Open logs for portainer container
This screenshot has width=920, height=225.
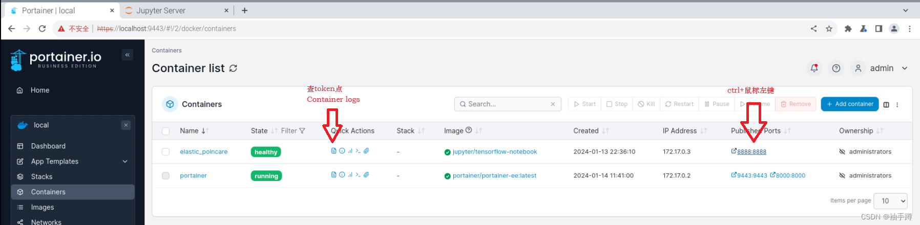(334, 175)
